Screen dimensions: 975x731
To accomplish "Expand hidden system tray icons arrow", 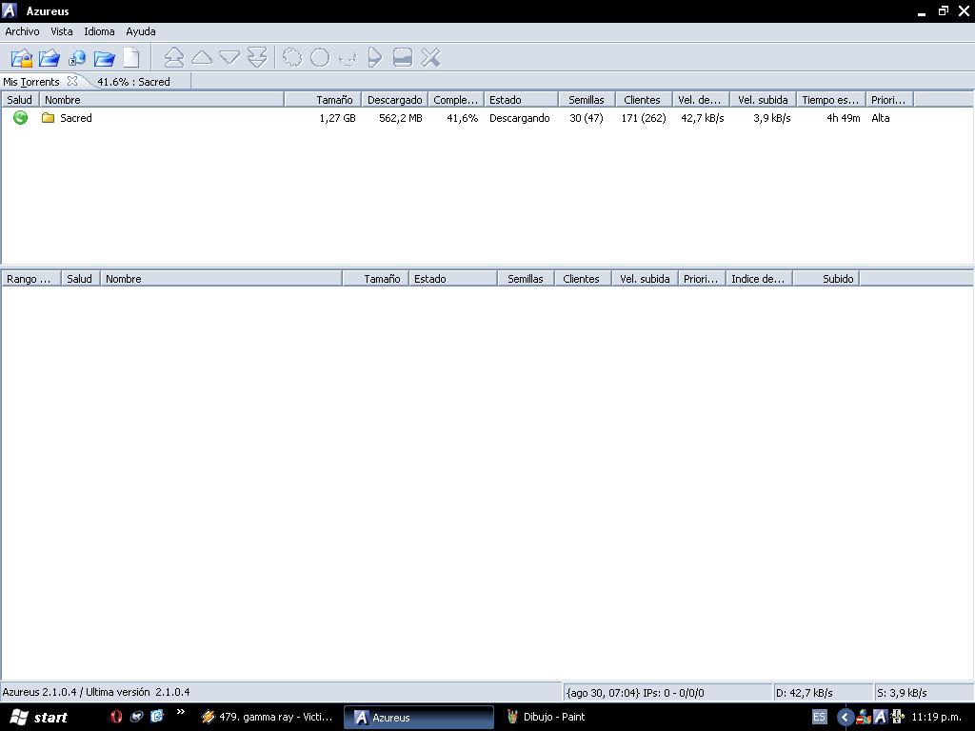I will tap(846, 718).
